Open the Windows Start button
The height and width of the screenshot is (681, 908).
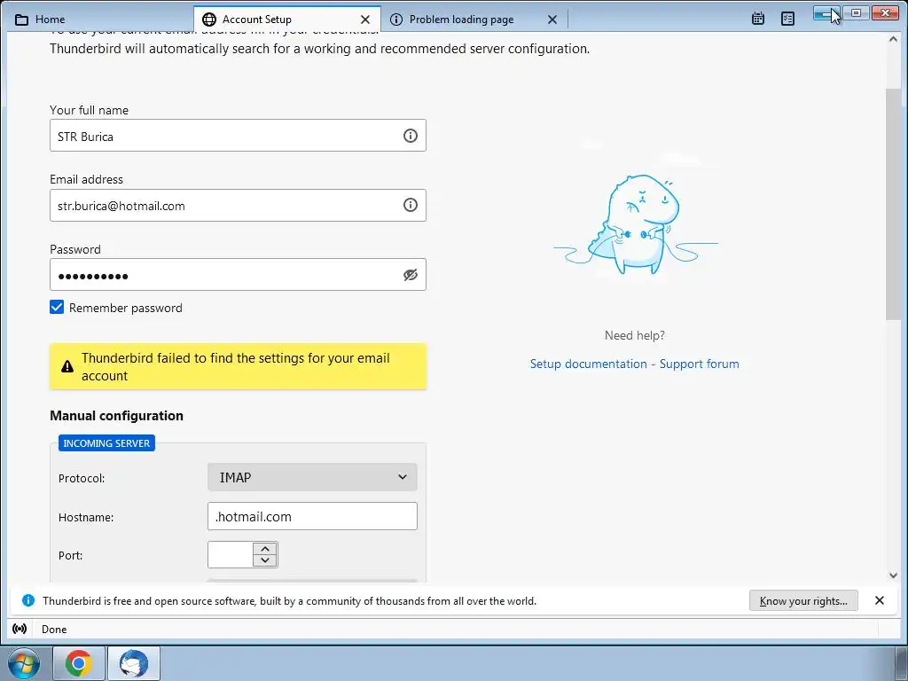pos(24,663)
